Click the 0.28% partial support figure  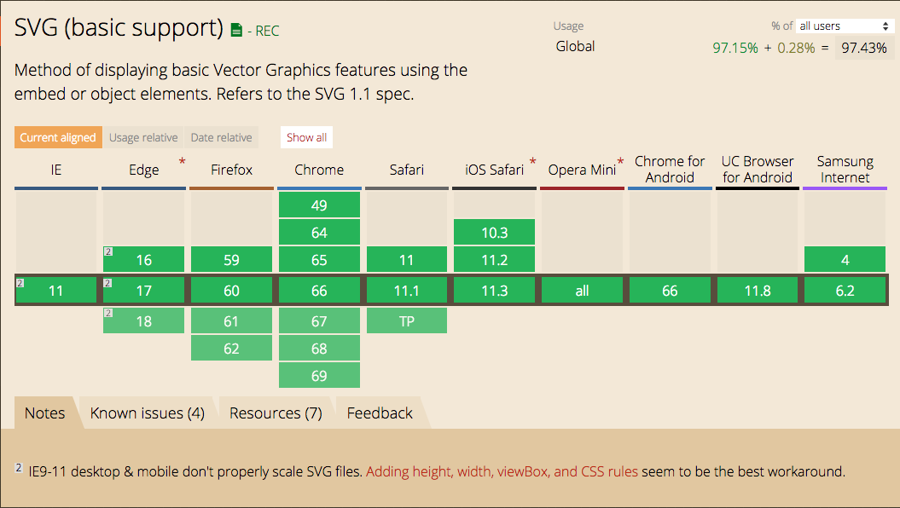[796, 48]
